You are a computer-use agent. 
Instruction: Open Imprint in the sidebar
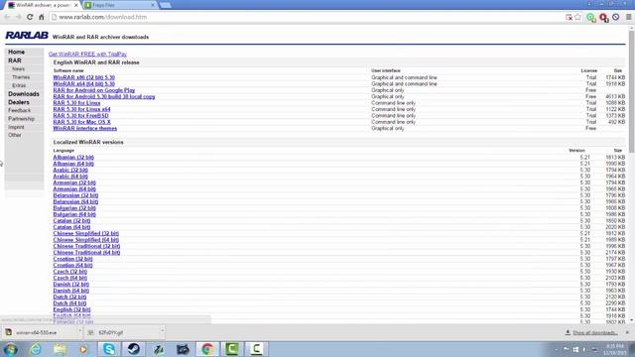pyautogui.click(x=16, y=127)
